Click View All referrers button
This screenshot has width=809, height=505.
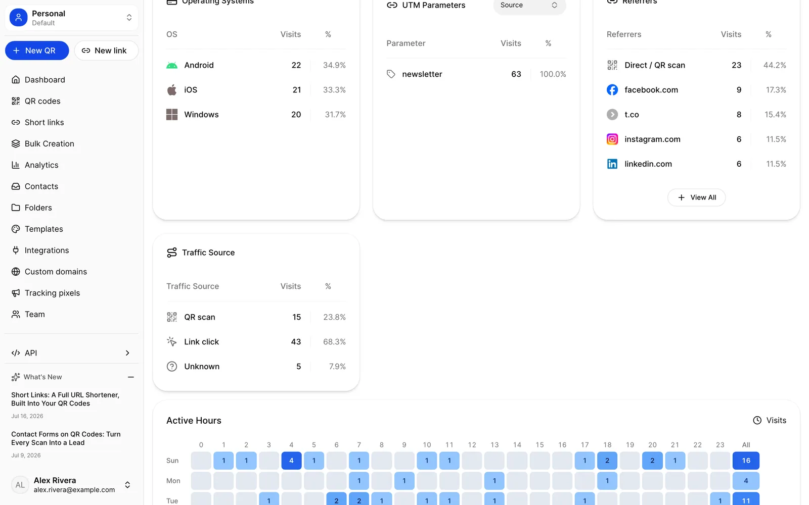tap(696, 197)
